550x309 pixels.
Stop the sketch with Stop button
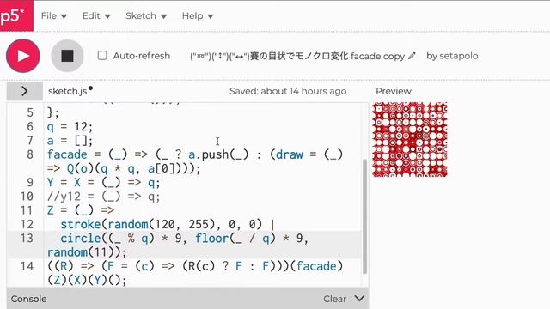[67, 56]
